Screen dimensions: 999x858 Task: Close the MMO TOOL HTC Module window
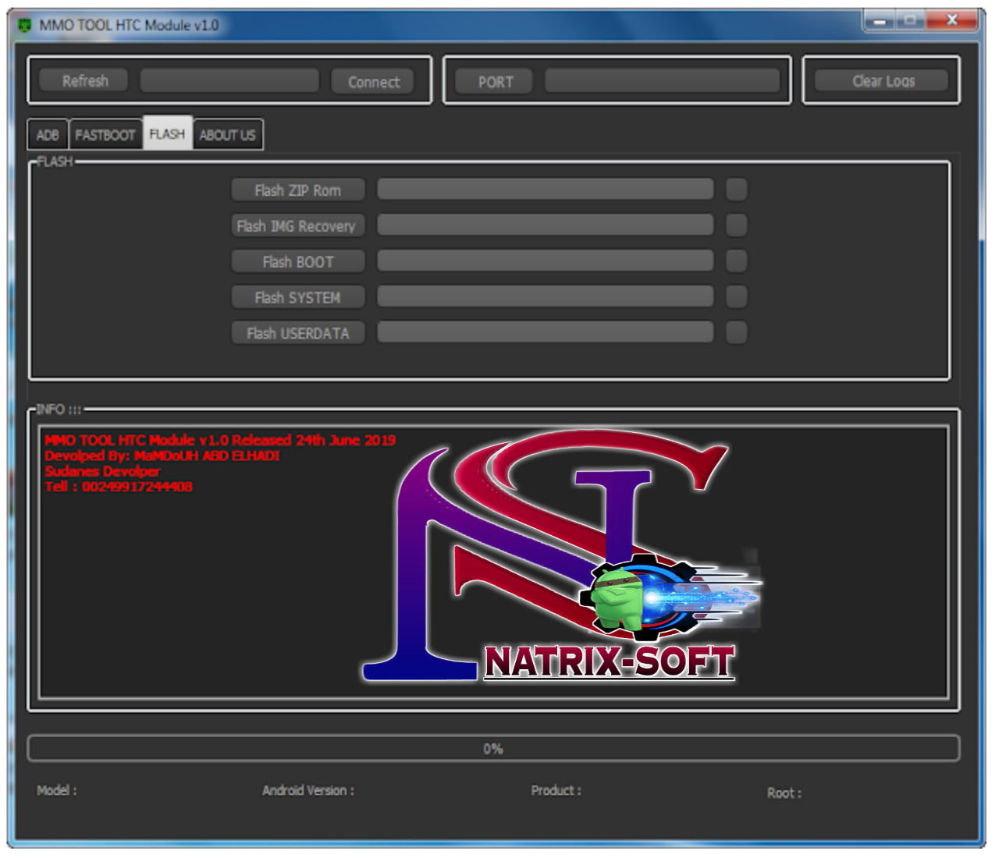tap(952, 21)
